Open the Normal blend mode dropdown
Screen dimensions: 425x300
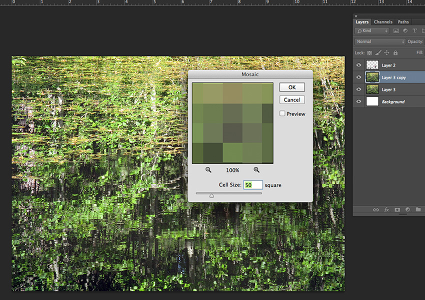[x=380, y=41]
